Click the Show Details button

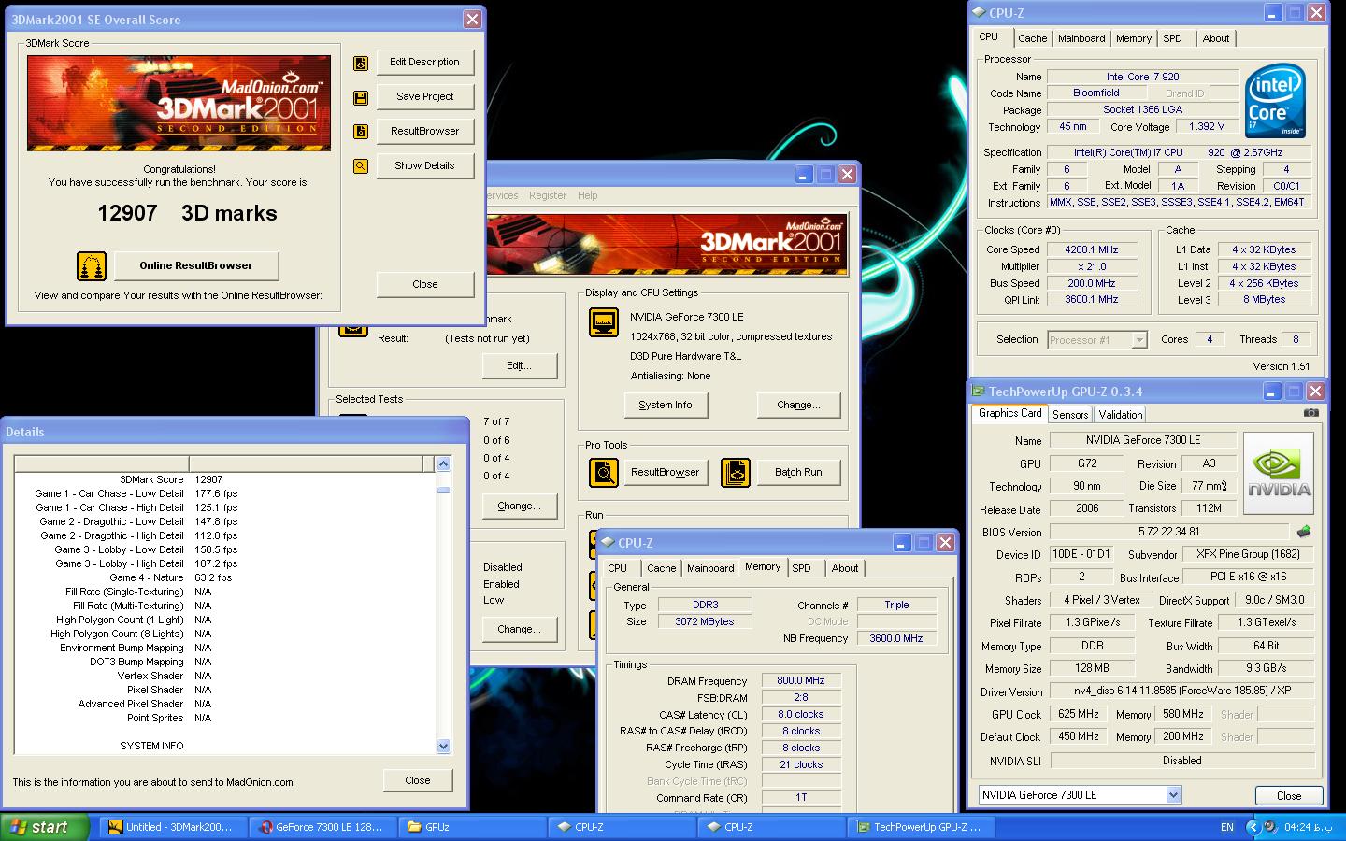pyautogui.click(x=425, y=166)
